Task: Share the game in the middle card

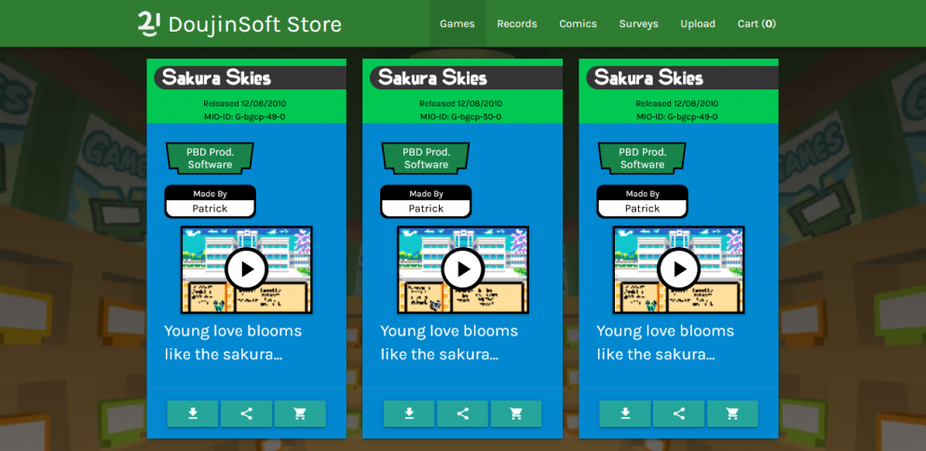Action: [463, 414]
